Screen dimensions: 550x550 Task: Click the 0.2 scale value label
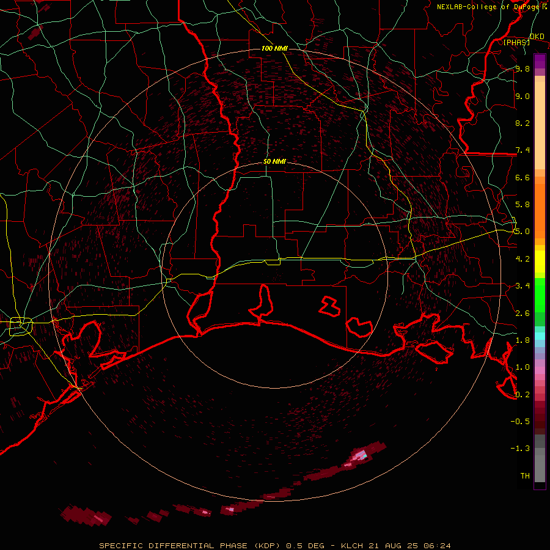[x=522, y=395]
